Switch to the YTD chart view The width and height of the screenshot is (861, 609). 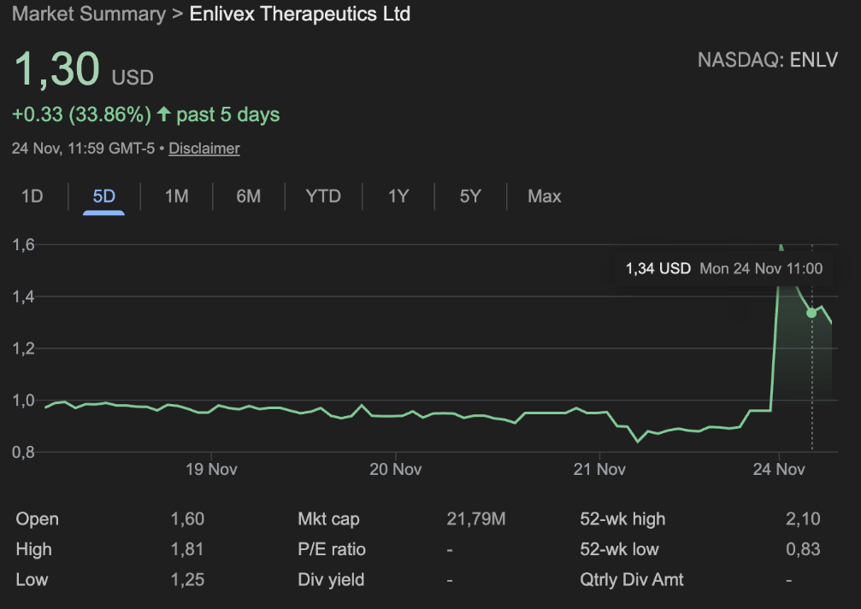(x=323, y=196)
